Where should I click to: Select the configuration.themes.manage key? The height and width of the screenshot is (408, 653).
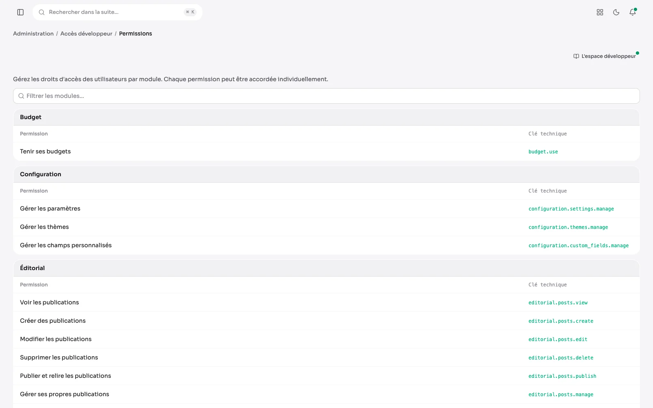pos(568,227)
